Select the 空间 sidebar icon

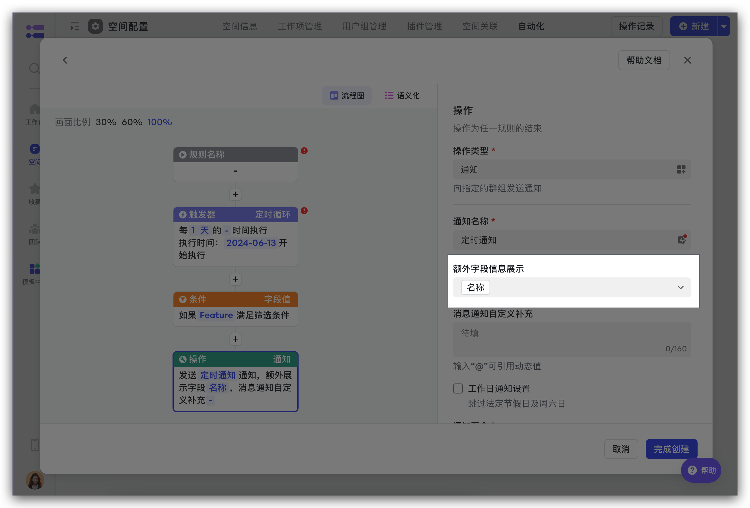[x=35, y=149]
